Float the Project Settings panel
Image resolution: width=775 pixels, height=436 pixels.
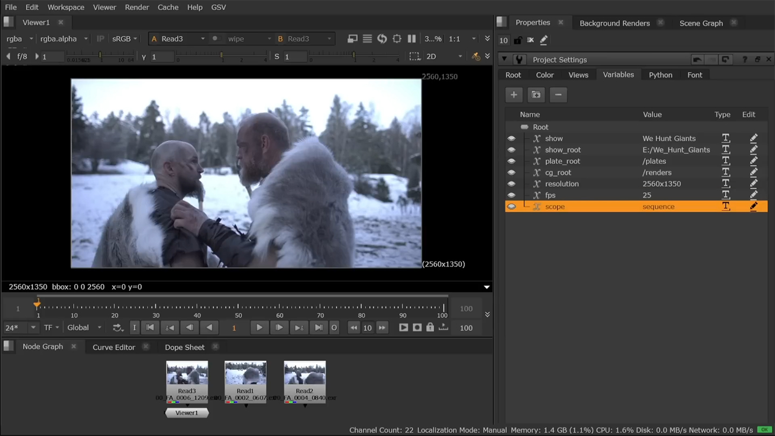coord(757,60)
